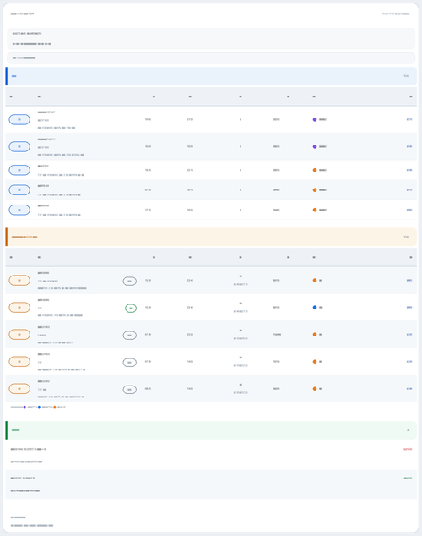The height and width of the screenshot is (536, 422).
Task: Click the blue pill button in the last blue-section row
Action: point(19,210)
